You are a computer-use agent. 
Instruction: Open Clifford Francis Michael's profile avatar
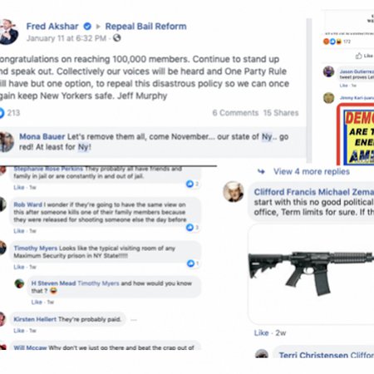[x=234, y=192]
